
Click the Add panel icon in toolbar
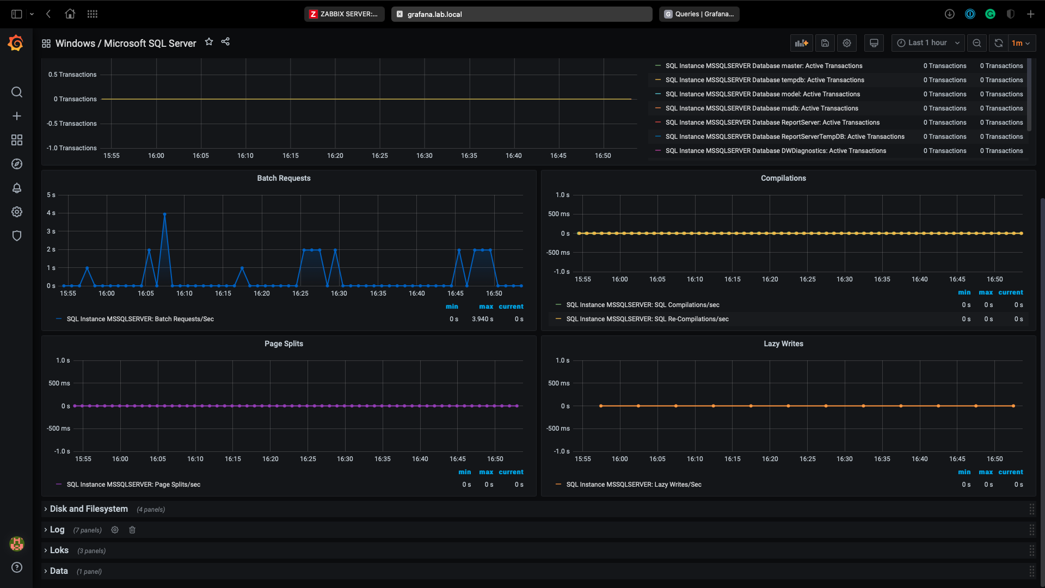coord(801,43)
